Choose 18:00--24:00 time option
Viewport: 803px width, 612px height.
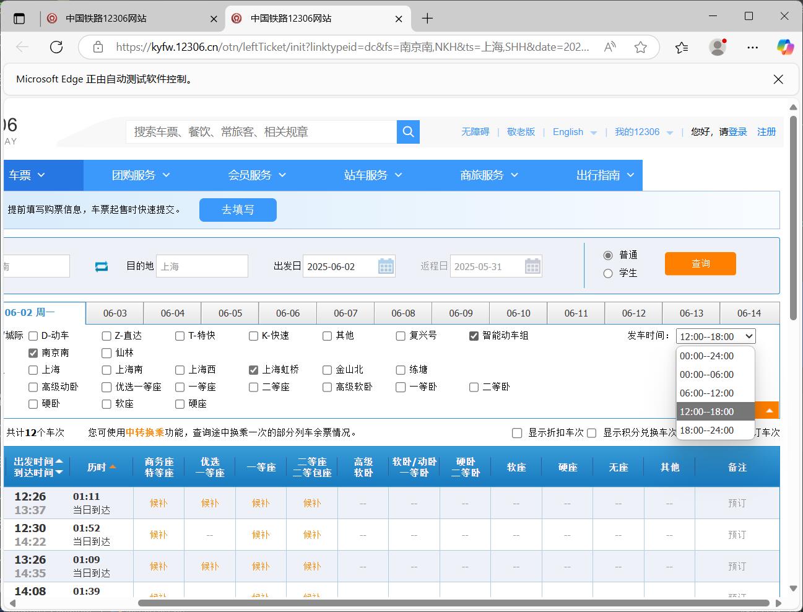click(x=716, y=431)
